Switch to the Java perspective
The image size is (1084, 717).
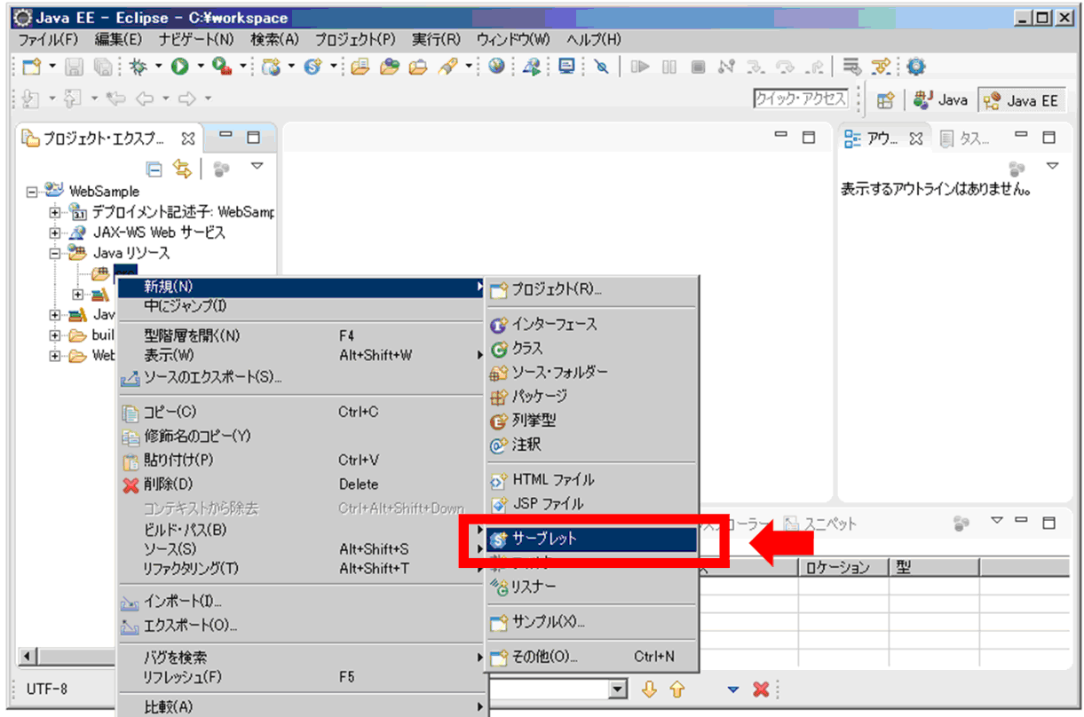coord(941,100)
